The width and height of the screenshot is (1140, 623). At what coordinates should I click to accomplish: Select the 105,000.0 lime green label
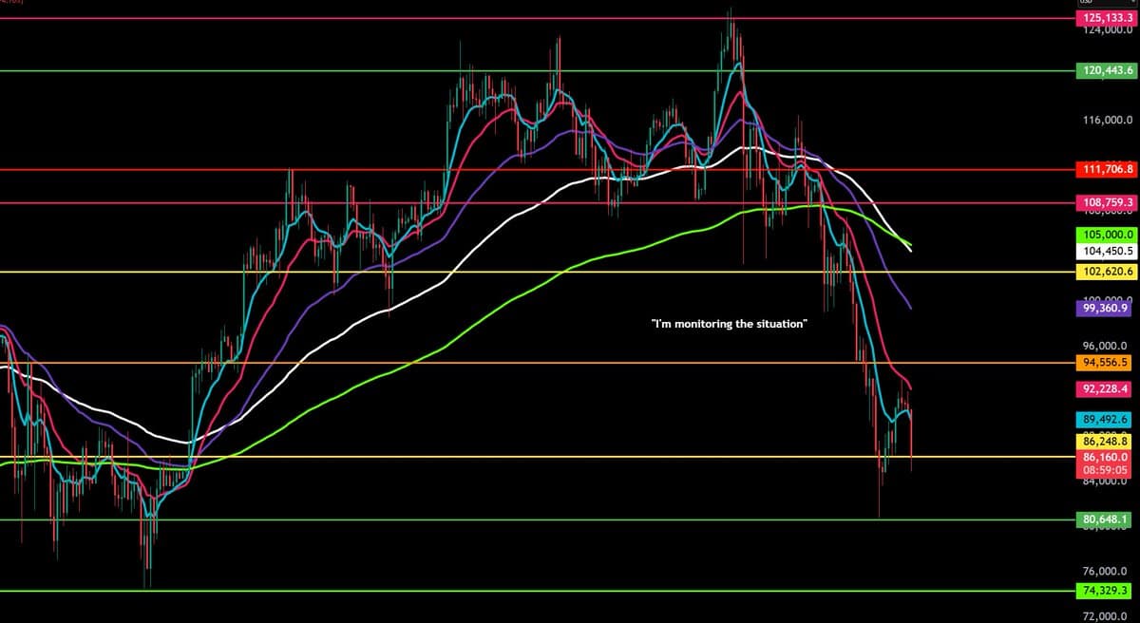click(1105, 235)
